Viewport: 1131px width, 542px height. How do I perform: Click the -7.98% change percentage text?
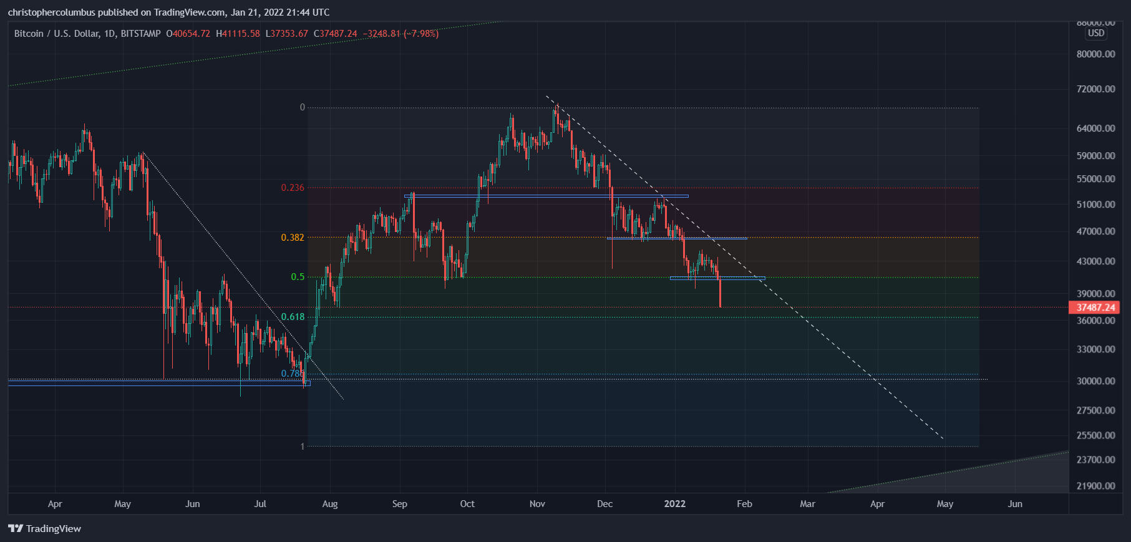click(x=421, y=34)
